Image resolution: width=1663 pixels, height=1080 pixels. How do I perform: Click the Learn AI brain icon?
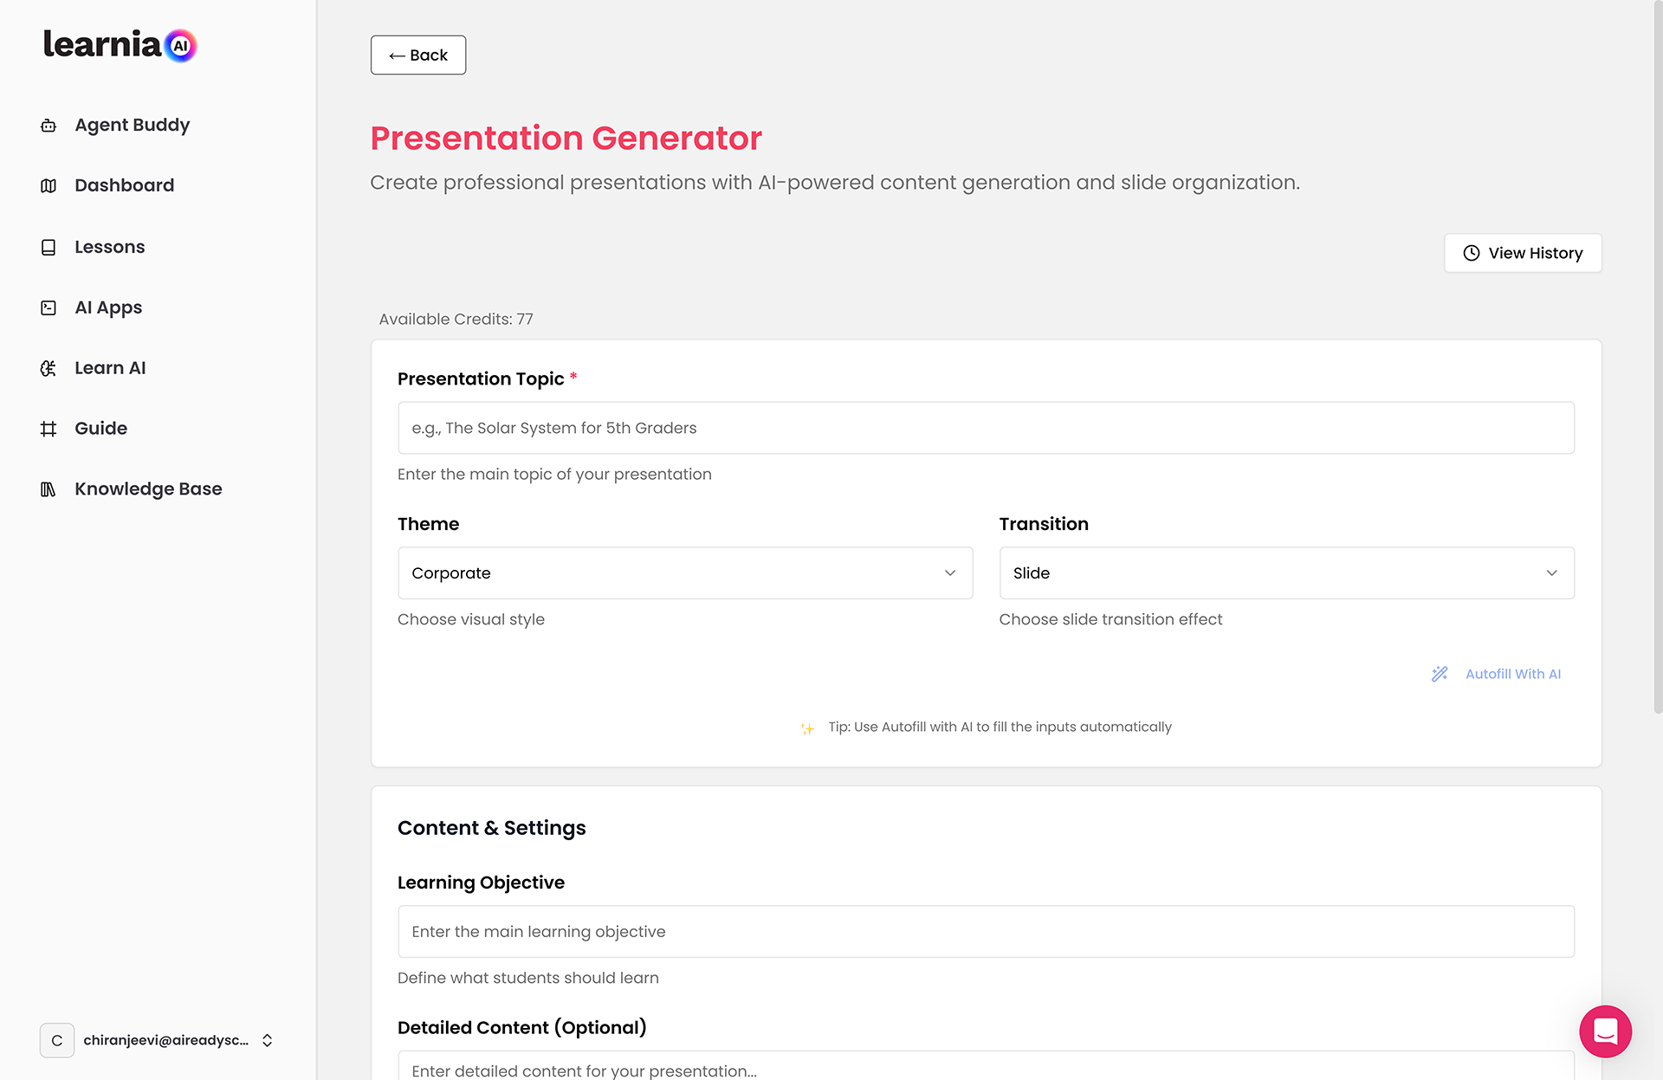coord(49,368)
